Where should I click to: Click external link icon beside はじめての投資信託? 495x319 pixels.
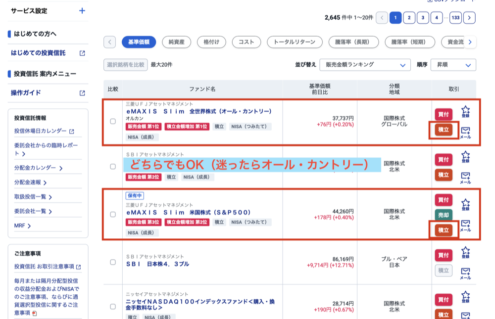click(x=82, y=53)
